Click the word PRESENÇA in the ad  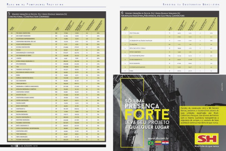[142, 106]
